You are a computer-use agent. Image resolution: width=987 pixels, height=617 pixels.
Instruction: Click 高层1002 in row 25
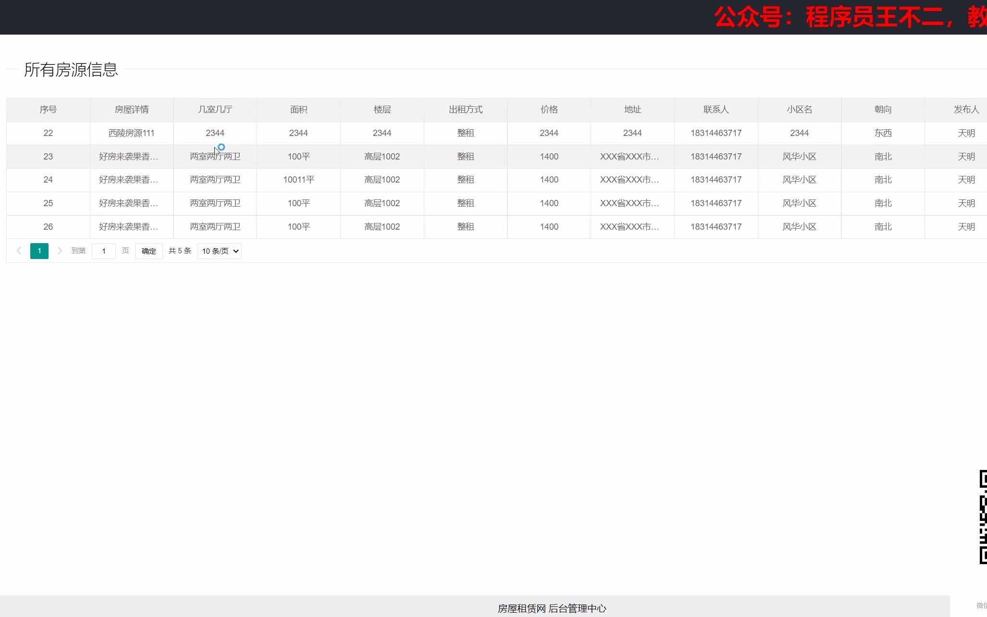coord(382,203)
